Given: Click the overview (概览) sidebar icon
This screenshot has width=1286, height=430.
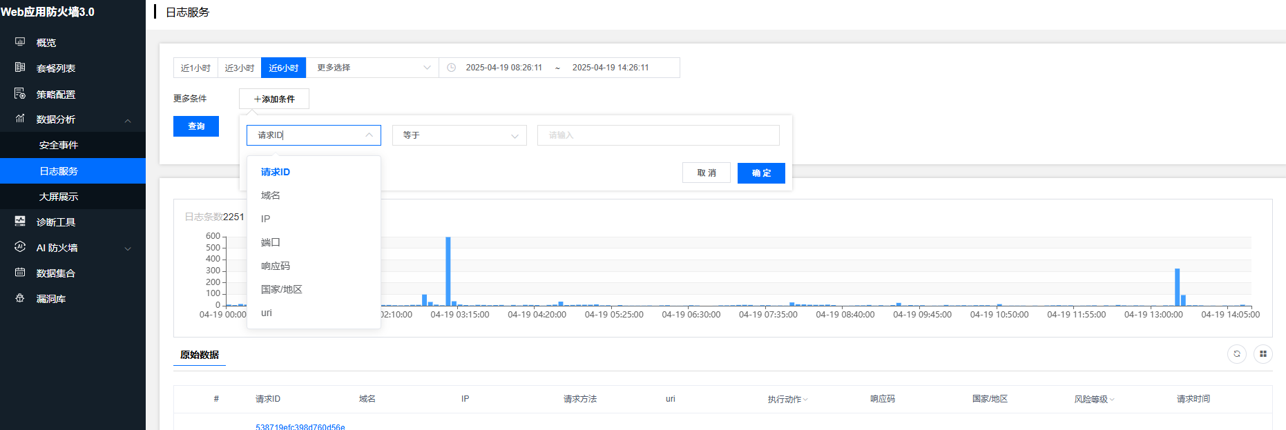Looking at the screenshot, I should click(20, 42).
